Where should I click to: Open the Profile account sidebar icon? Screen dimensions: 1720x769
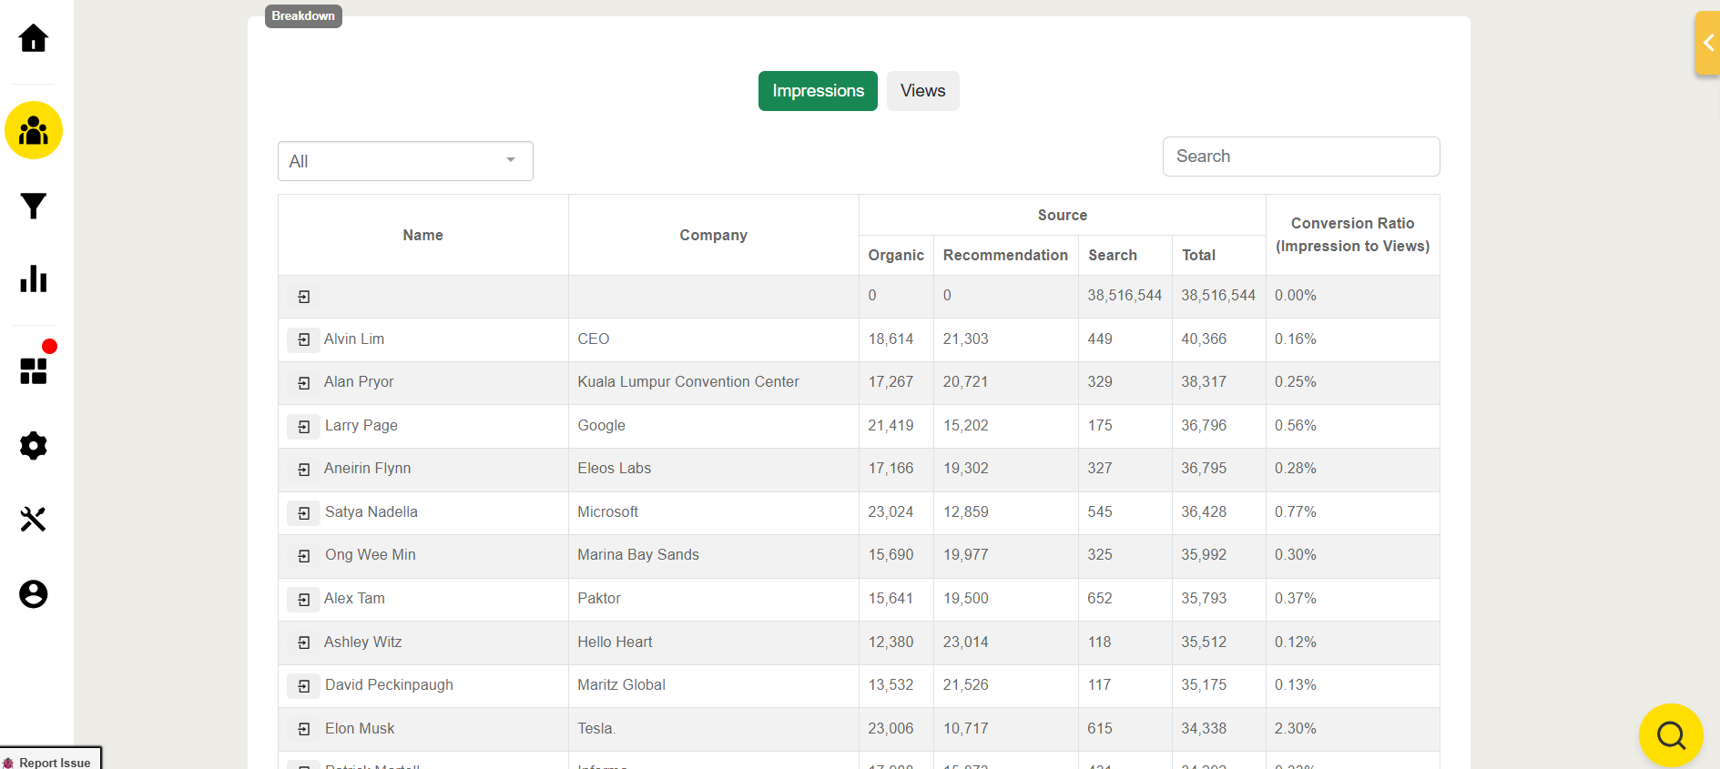tap(34, 594)
